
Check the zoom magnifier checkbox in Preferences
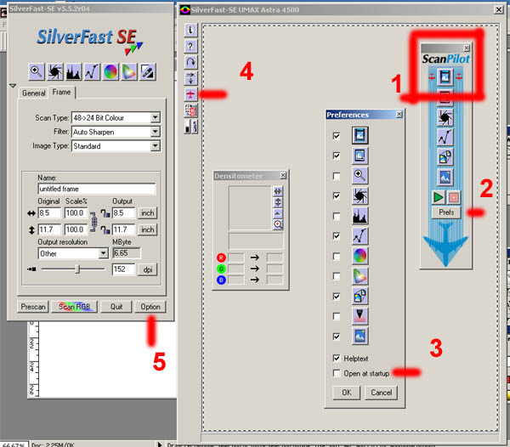(337, 176)
